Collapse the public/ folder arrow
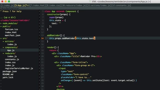Image resolution: width=160 pixels, height=90 pixels. point(1,26)
